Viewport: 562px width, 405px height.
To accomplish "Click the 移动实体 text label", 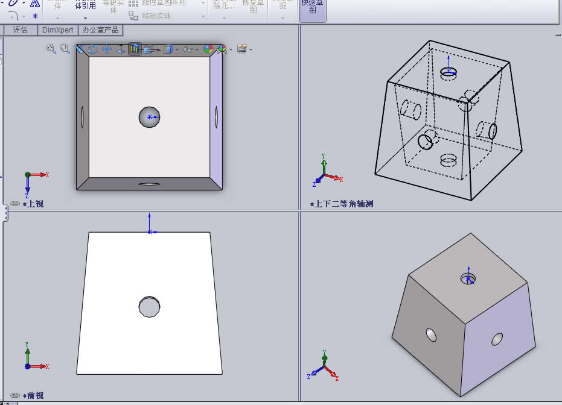I will point(156,16).
